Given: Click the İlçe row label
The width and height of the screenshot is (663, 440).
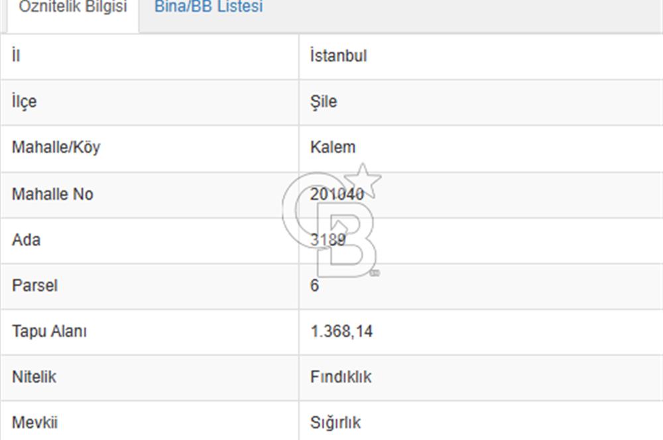Looking at the screenshot, I should click(x=24, y=102).
